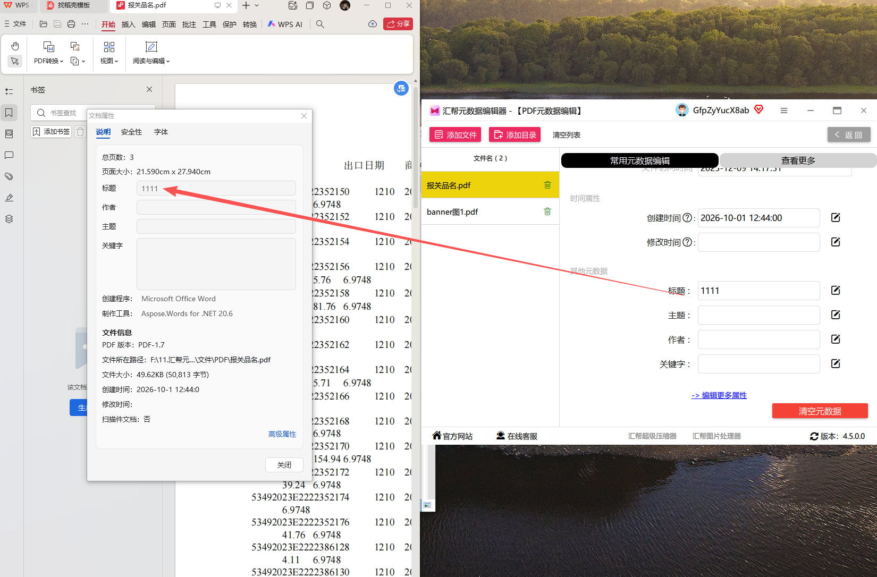This screenshot has width=877, height=577.
Task: Click the 返回 button
Action: (x=849, y=135)
